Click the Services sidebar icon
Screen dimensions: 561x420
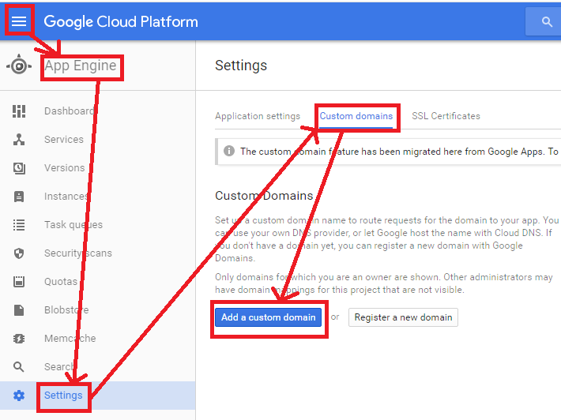click(x=20, y=140)
